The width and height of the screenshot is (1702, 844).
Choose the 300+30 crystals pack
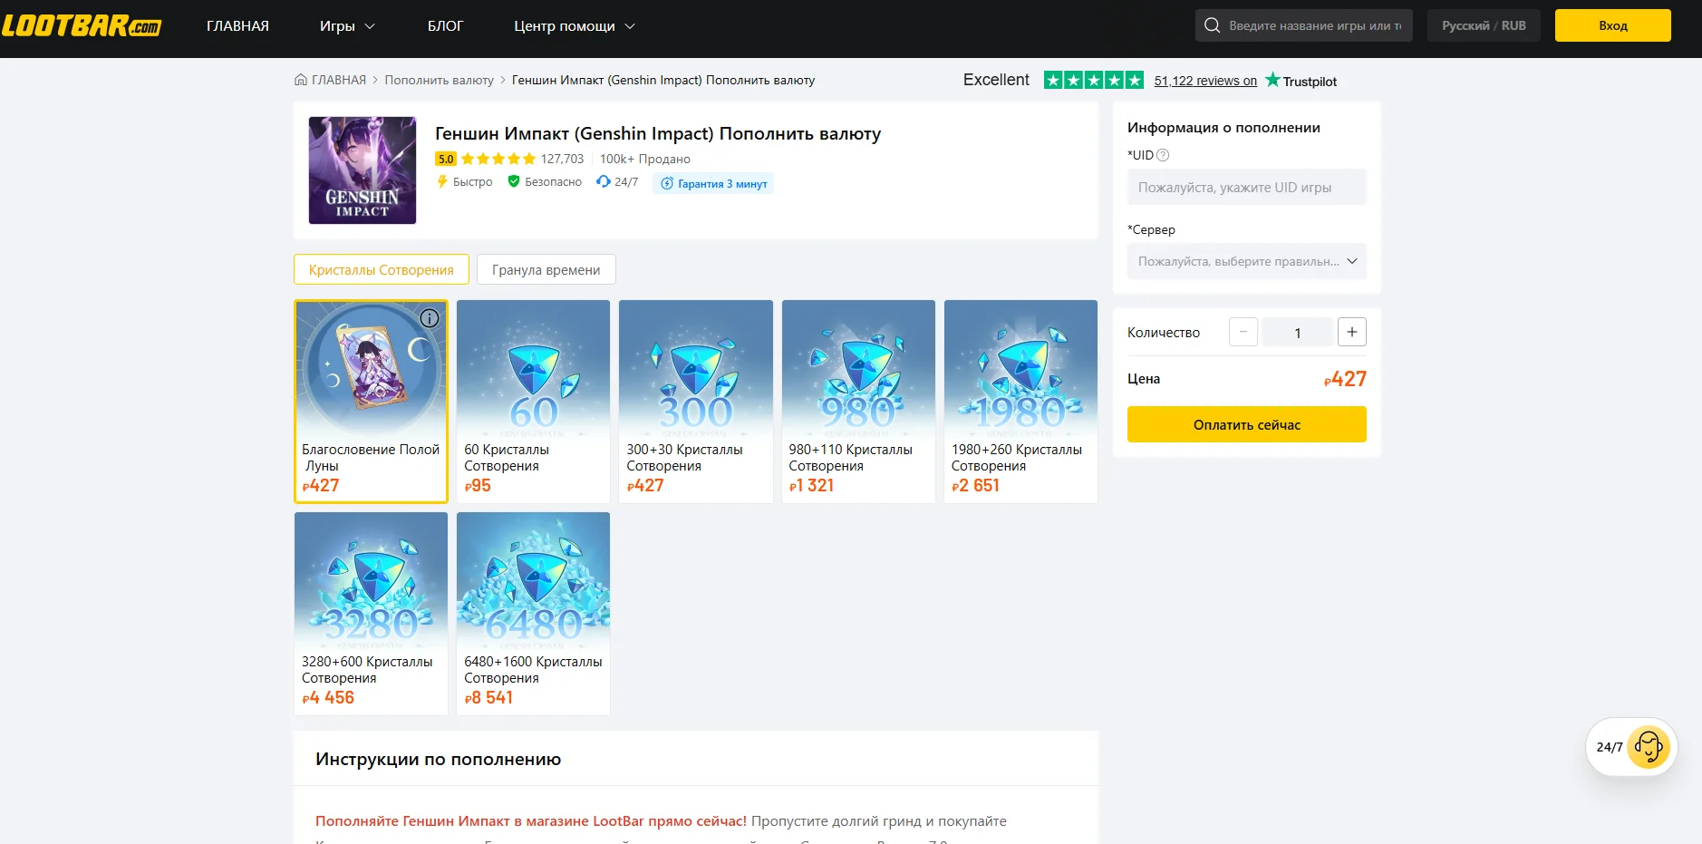(696, 402)
